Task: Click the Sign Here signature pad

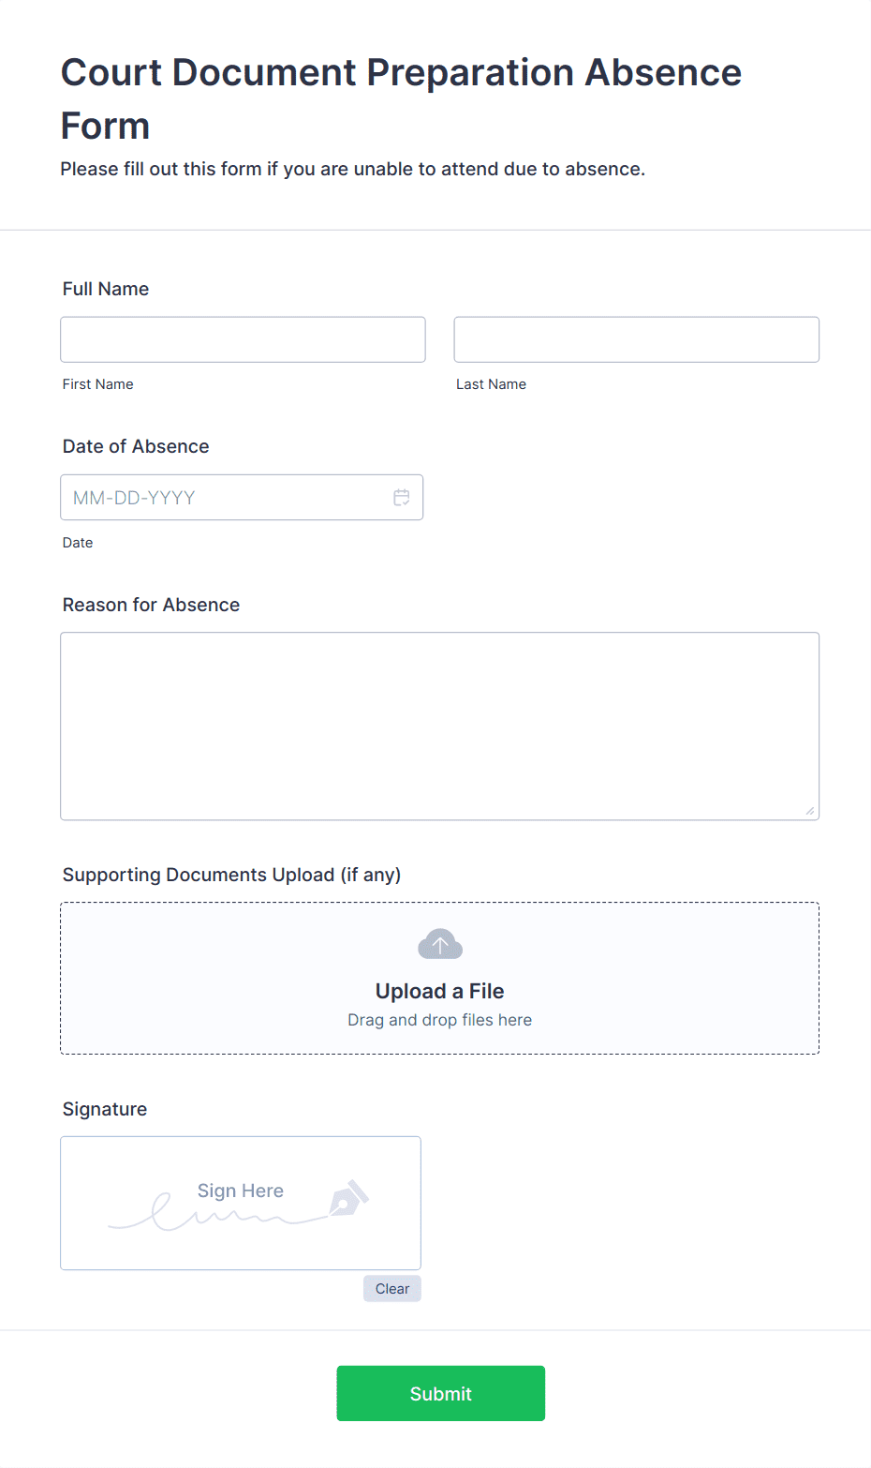Action: click(241, 1204)
